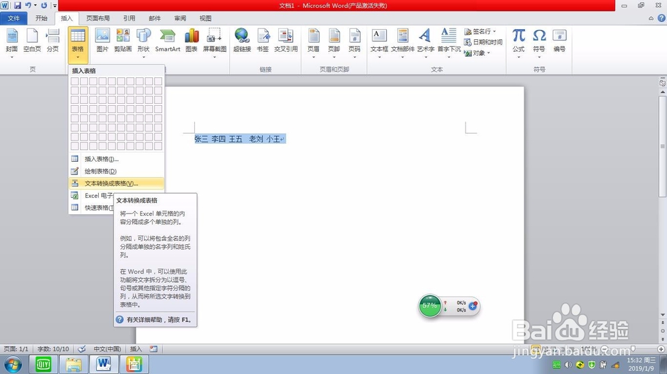
Task: Customize the Quick Access toolbar dropdown
Action: (x=55, y=5)
